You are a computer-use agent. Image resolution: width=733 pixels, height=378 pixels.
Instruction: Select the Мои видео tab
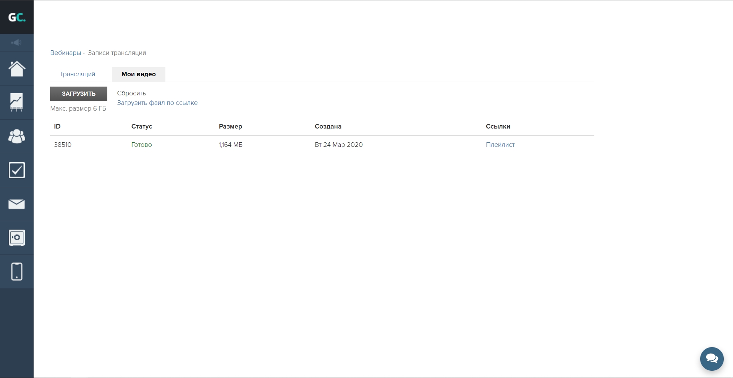click(138, 74)
